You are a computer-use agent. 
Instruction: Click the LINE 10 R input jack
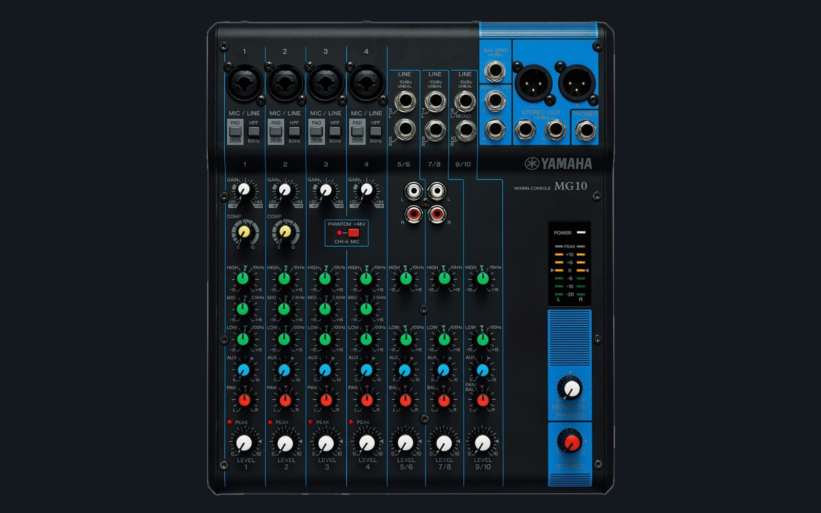(x=465, y=130)
